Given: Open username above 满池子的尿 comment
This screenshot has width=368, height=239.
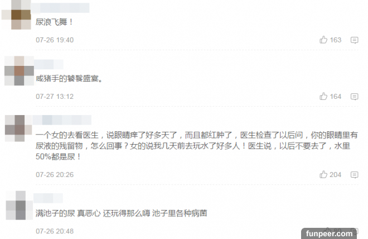Looking at the screenshot, I should 48,198.
